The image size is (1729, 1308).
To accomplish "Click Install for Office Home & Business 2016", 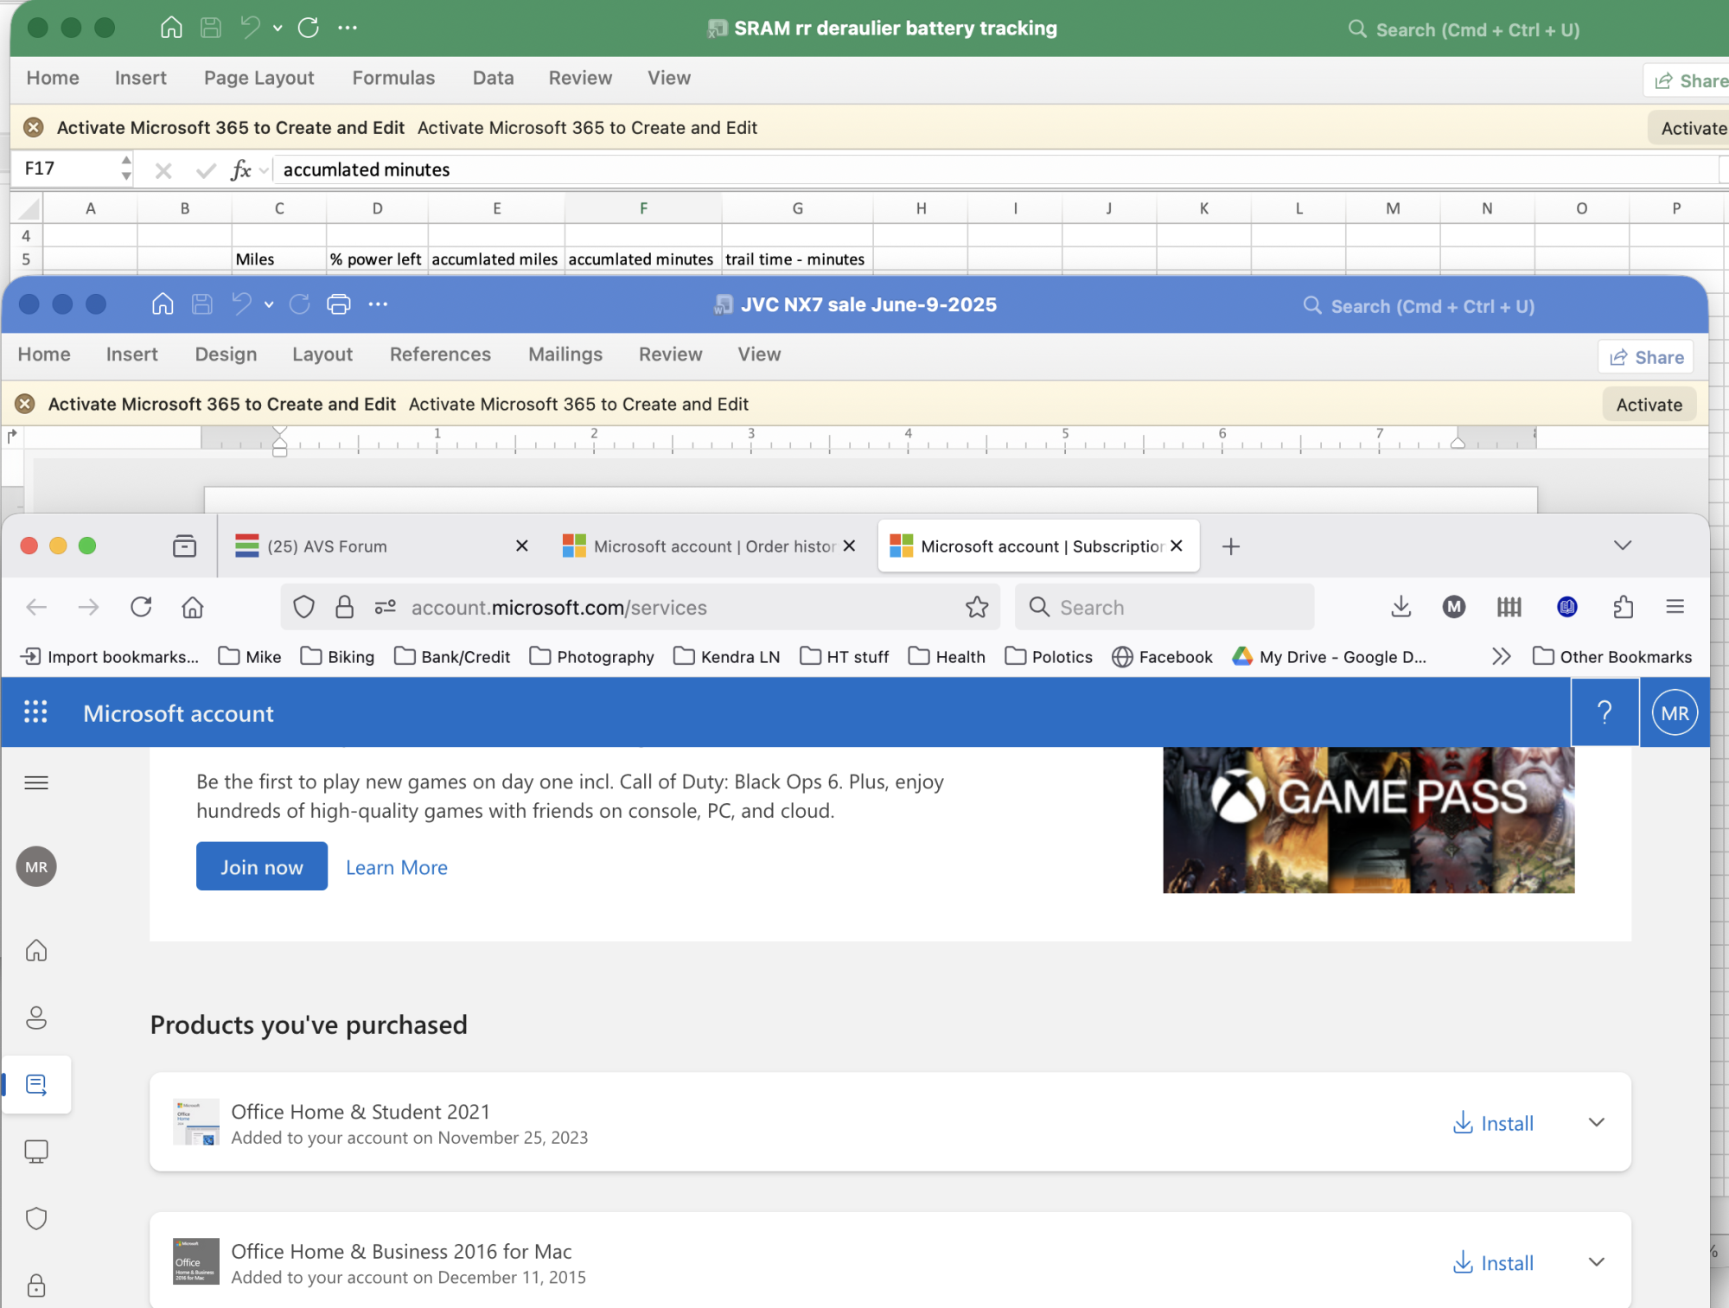I will (x=1493, y=1262).
